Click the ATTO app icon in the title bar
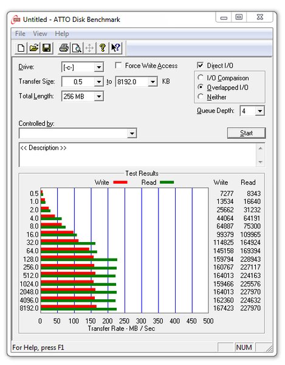Image resolution: width=285 pixels, height=365 pixels. point(16,19)
